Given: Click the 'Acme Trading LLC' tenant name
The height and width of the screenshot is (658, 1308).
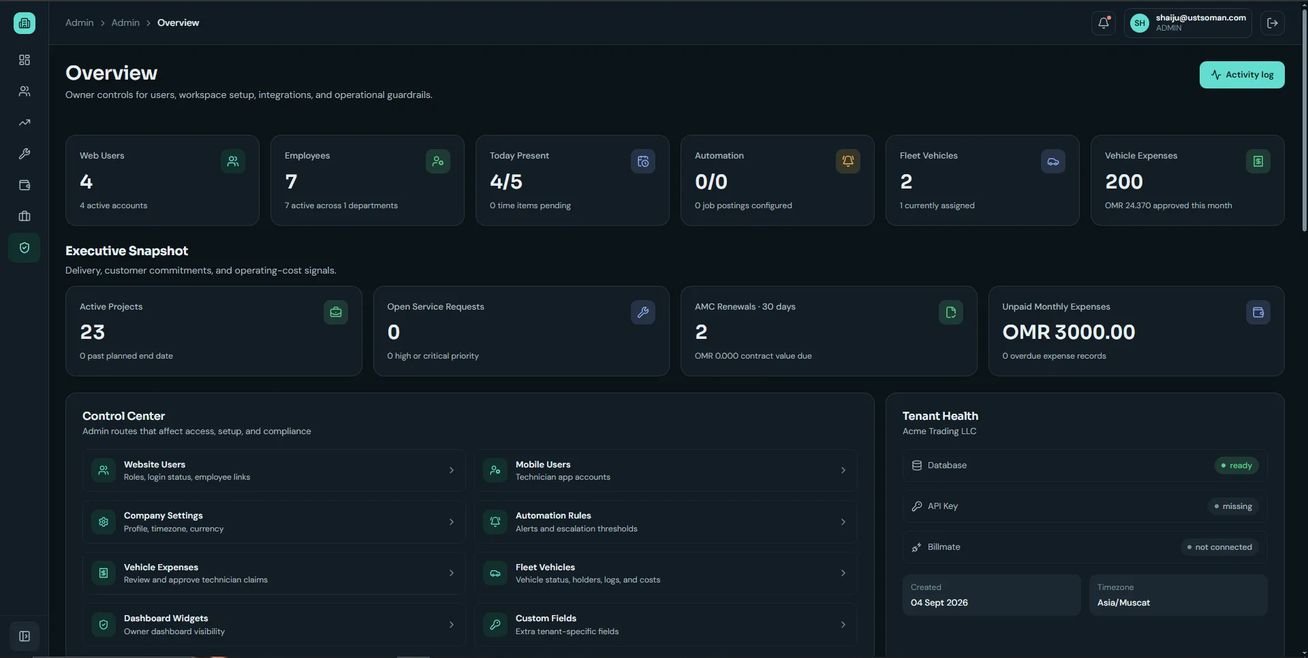Looking at the screenshot, I should click(x=939, y=431).
